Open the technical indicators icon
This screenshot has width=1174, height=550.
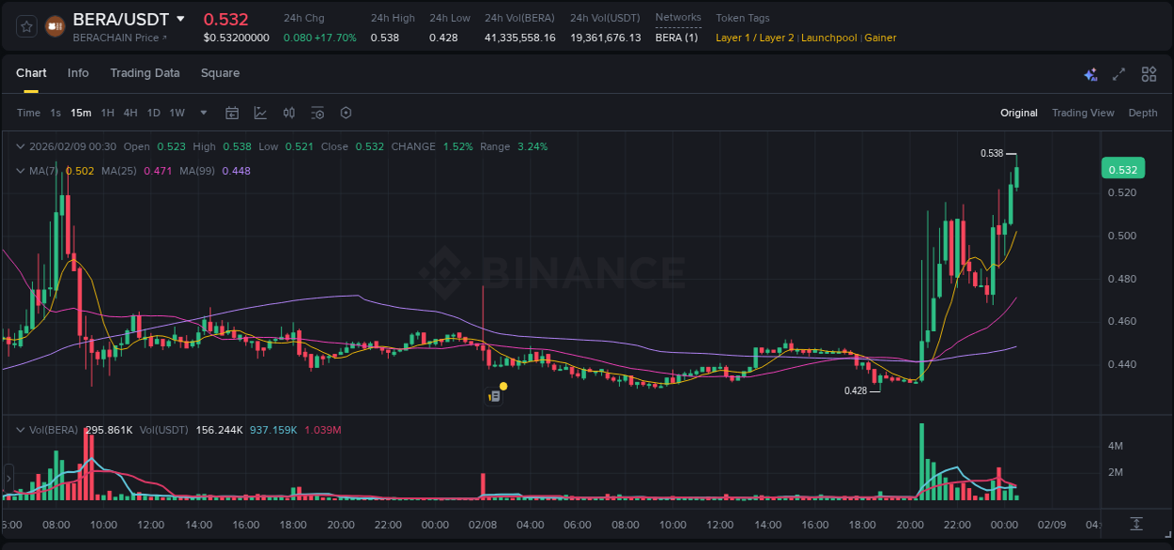click(x=289, y=113)
